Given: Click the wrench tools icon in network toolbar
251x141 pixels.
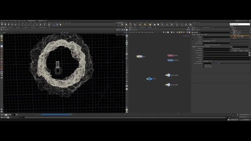Looking at the screenshot, I should pyautogui.click(x=164, y=32).
